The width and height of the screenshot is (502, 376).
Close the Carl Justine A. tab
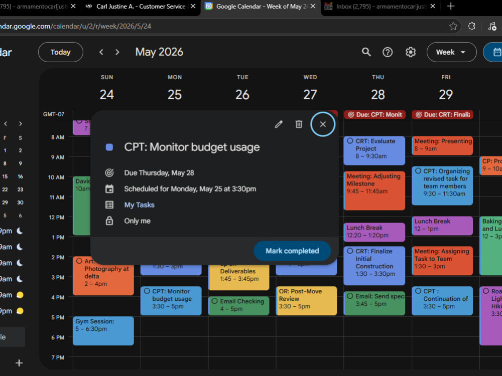point(193,6)
